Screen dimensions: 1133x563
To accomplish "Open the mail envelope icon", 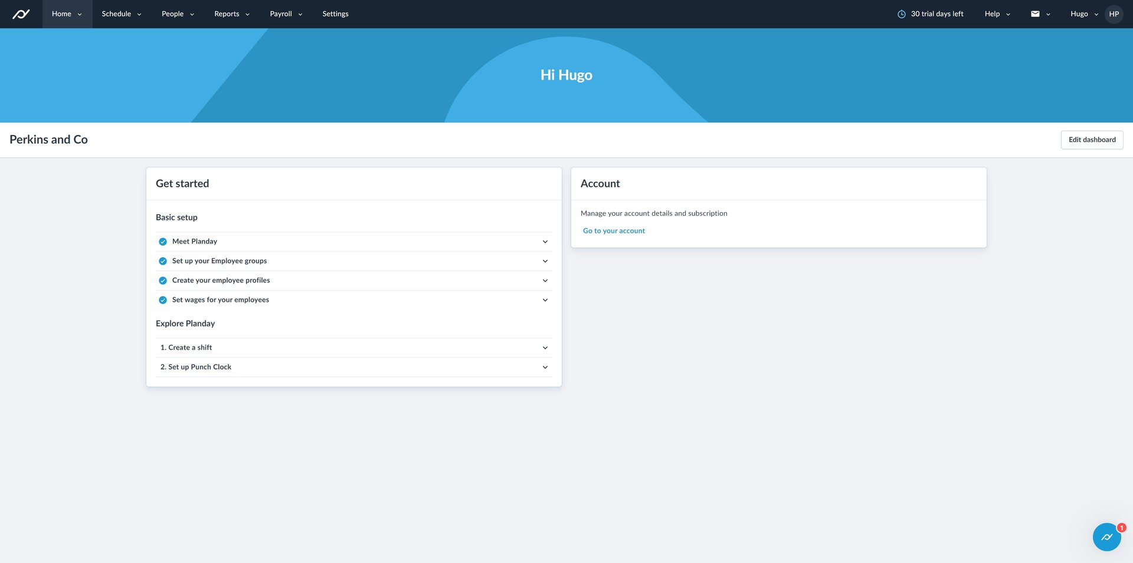I will (1035, 14).
